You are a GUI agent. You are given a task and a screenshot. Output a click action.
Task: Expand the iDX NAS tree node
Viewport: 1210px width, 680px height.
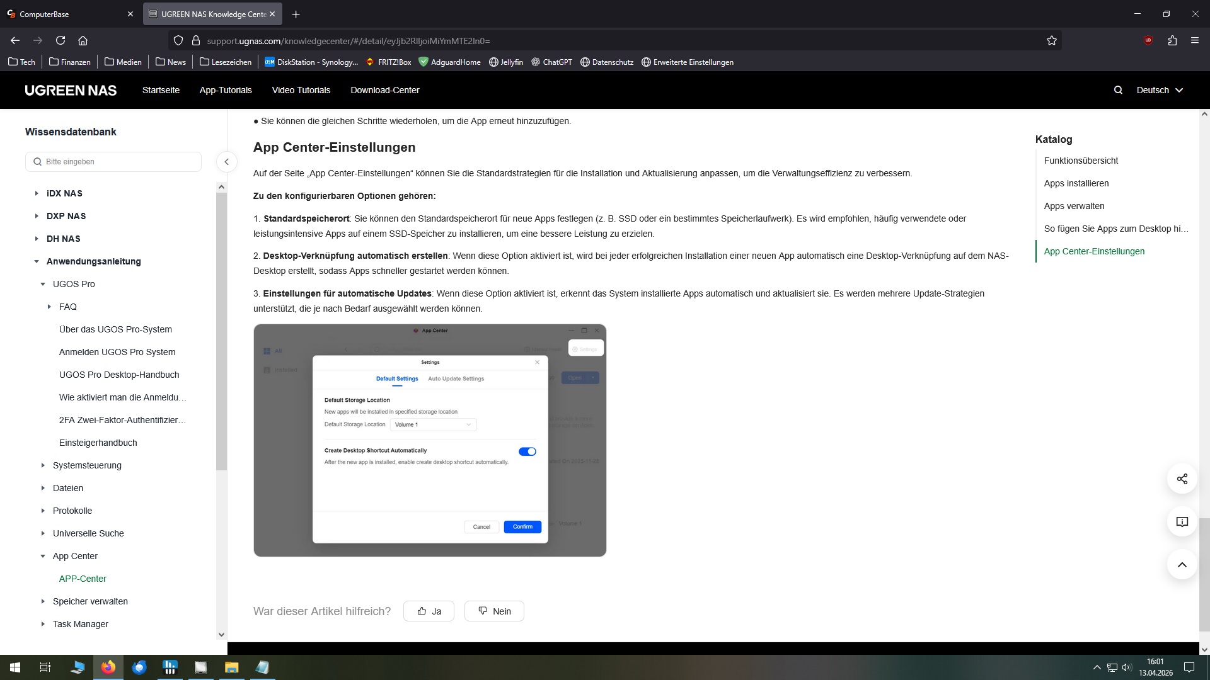(37, 193)
